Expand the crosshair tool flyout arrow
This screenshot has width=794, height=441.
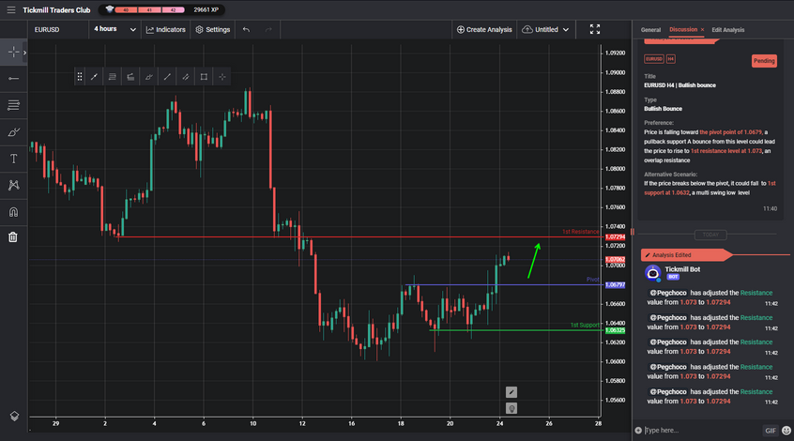click(x=24, y=53)
